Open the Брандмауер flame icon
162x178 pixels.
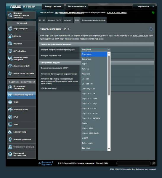(x=10, y=132)
